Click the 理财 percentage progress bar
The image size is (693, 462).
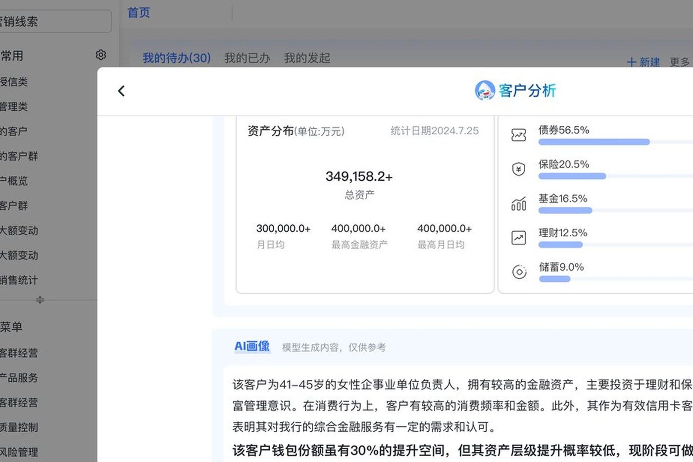(616, 245)
